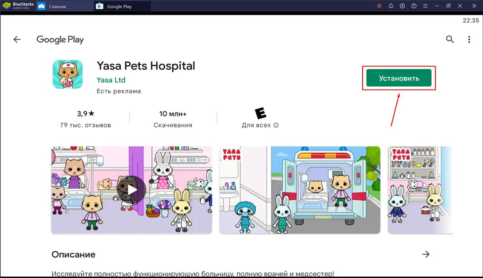Go back with the left arrow
This screenshot has width=483, height=278.
click(x=17, y=40)
